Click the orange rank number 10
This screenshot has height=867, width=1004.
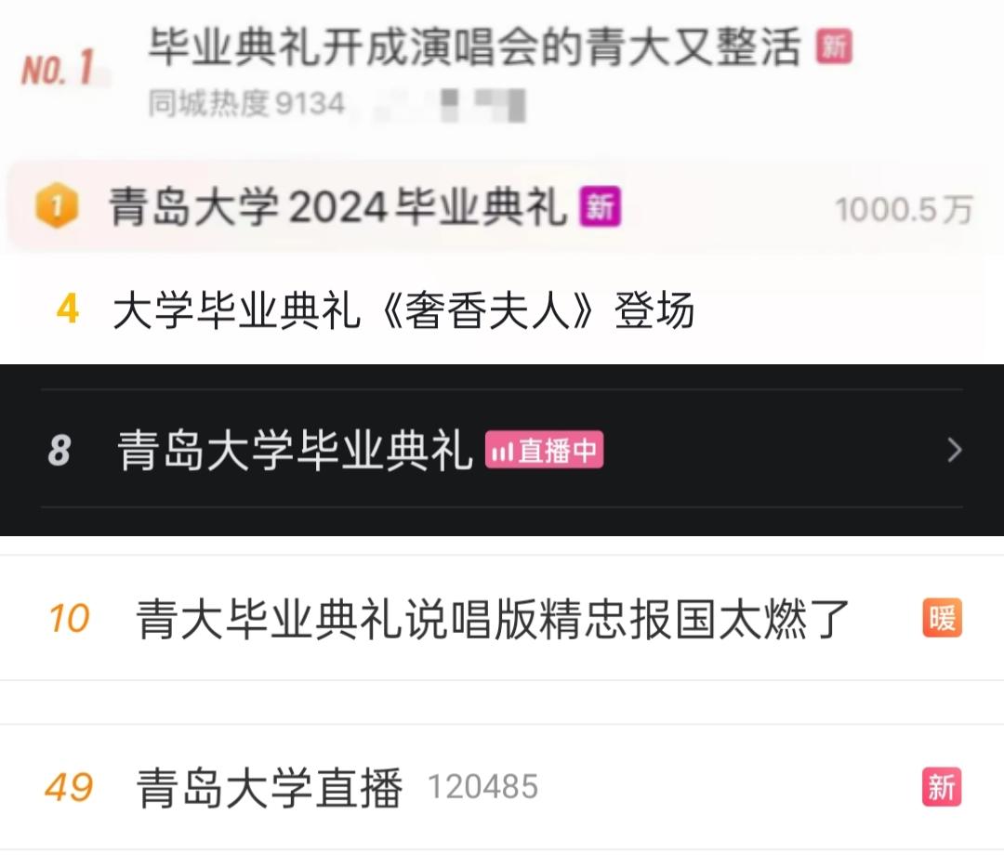coord(69,618)
